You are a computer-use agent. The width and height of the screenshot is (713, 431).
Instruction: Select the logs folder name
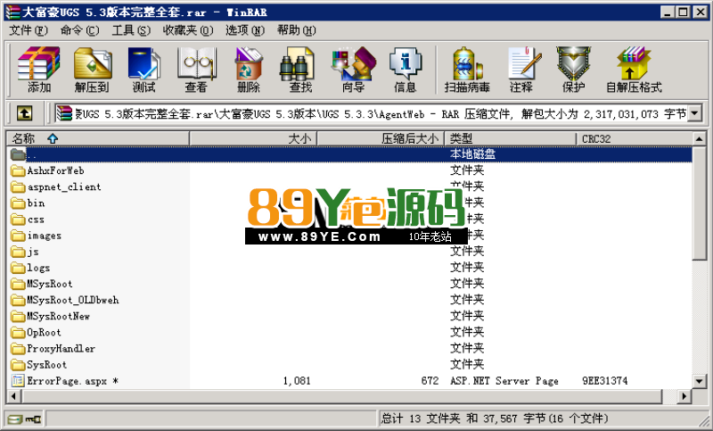point(38,268)
